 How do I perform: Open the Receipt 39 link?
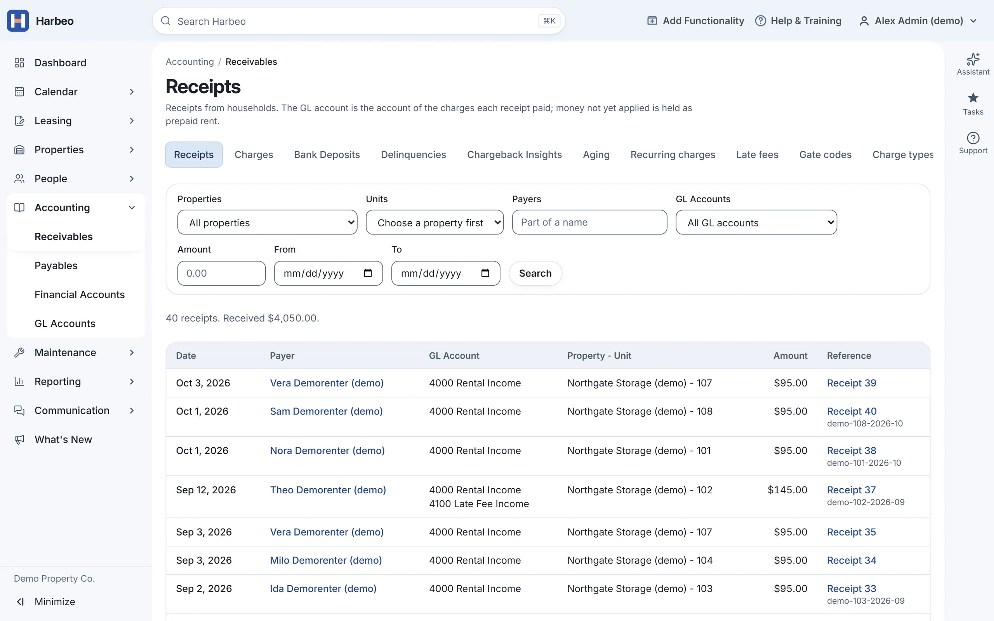[851, 383]
